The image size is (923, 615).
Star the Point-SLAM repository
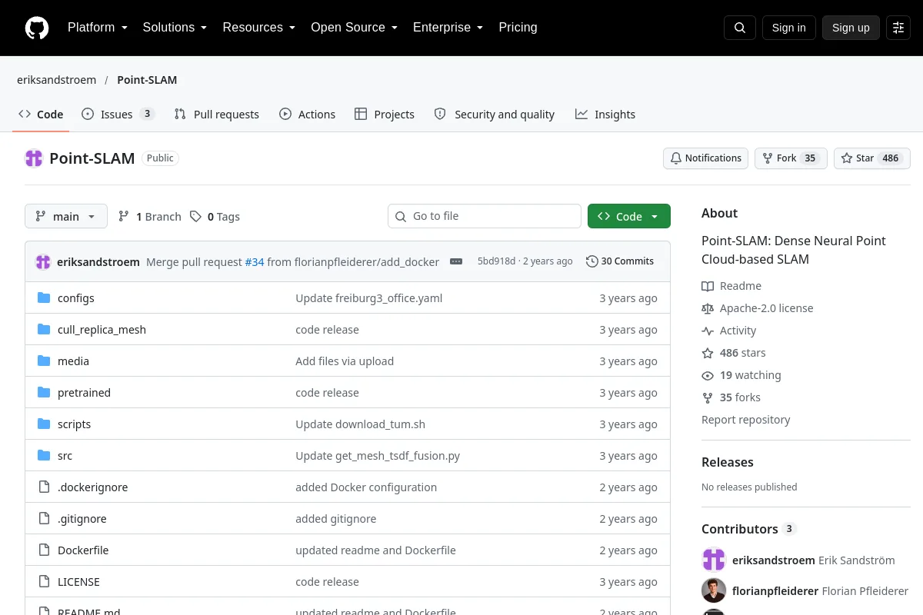click(x=872, y=158)
